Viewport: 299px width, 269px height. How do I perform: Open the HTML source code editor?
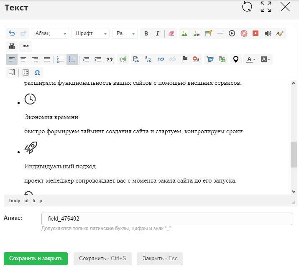click(x=25, y=46)
